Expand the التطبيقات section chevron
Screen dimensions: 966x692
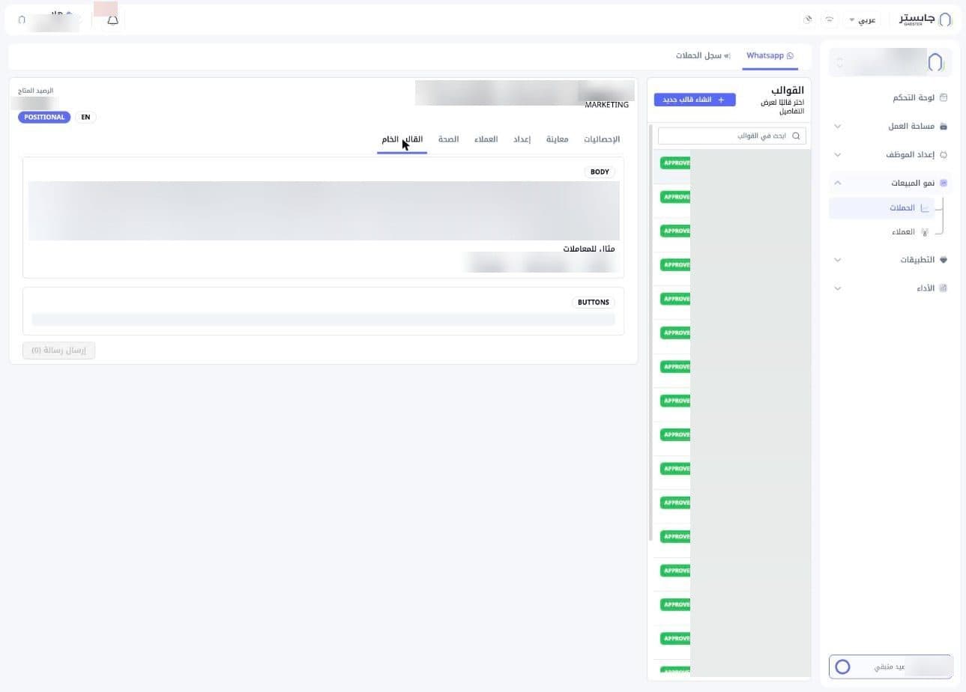(838, 260)
